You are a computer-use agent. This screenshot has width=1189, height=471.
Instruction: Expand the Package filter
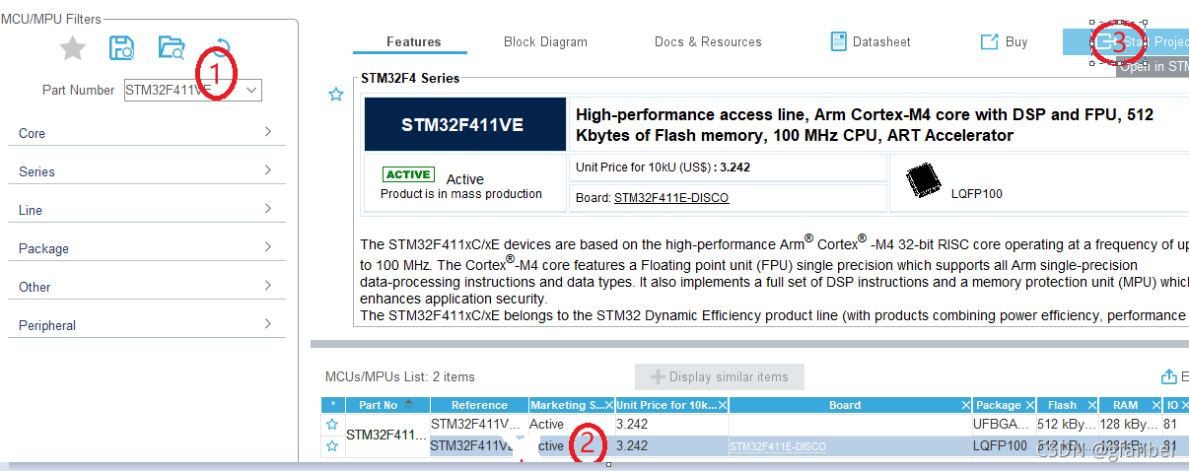[x=147, y=248]
